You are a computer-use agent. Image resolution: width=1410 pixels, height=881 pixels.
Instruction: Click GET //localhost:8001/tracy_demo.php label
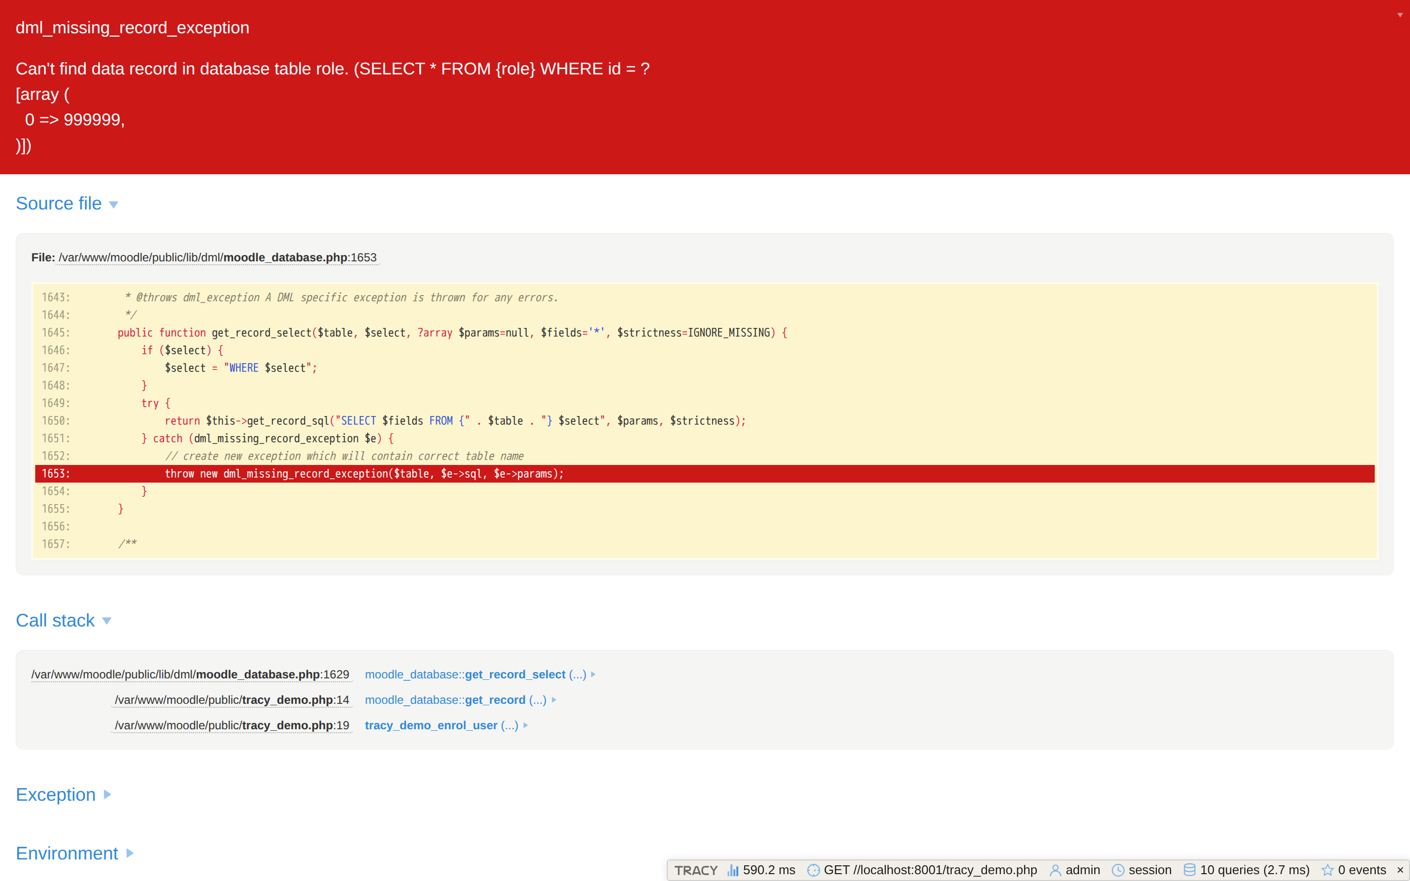click(x=931, y=871)
